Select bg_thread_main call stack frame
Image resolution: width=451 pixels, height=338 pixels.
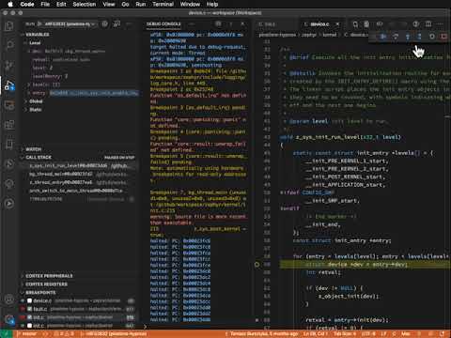78,174
